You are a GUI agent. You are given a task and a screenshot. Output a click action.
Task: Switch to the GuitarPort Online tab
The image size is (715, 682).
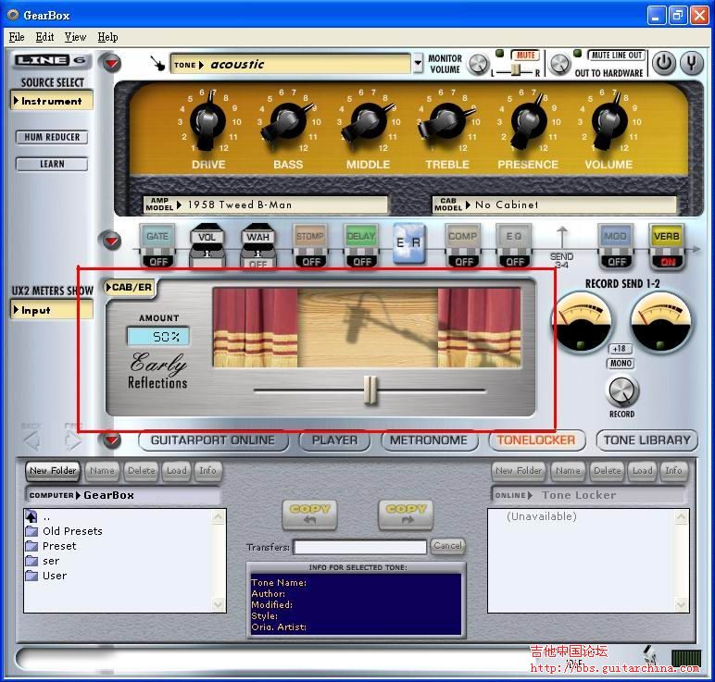[213, 440]
